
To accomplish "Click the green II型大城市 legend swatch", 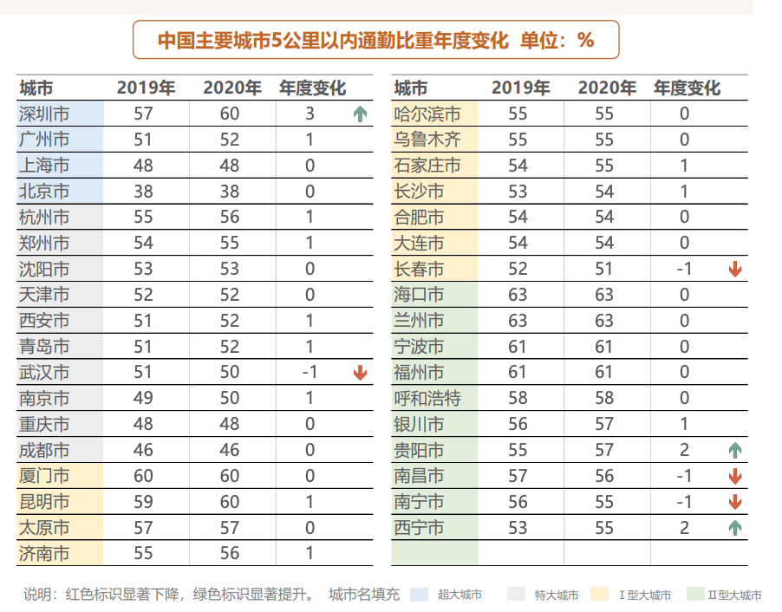I will (x=695, y=595).
